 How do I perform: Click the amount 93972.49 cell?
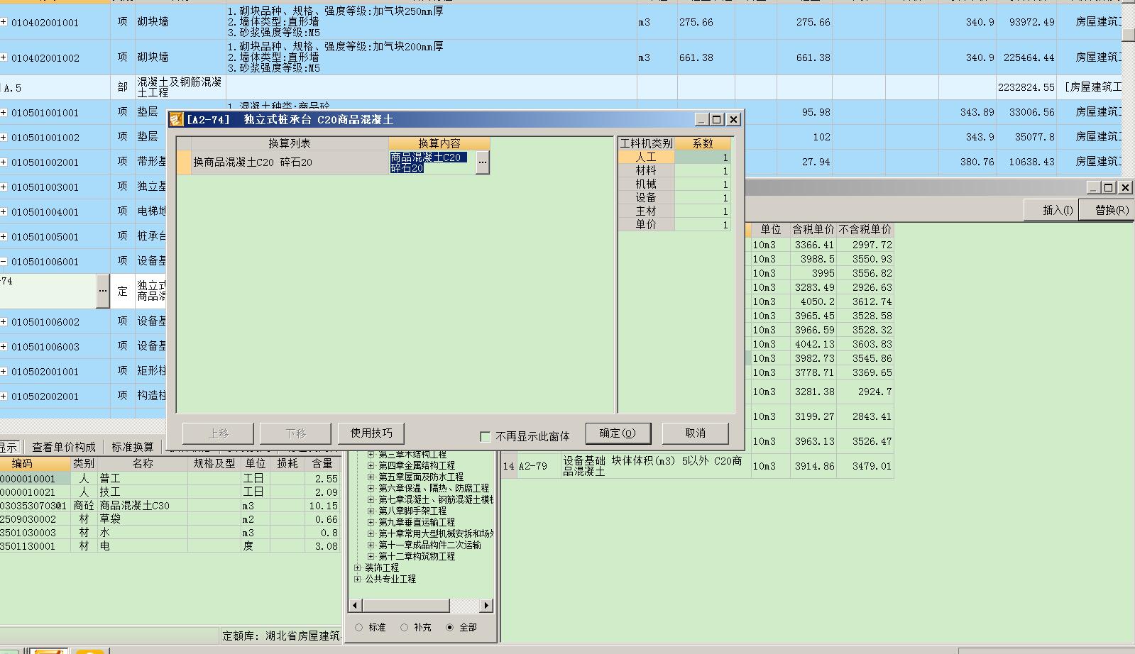(x=1026, y=22)
